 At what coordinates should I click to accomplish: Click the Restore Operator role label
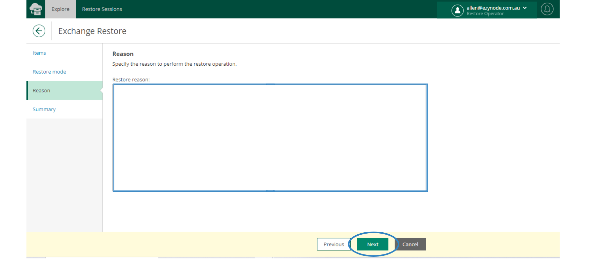point(485,14)
